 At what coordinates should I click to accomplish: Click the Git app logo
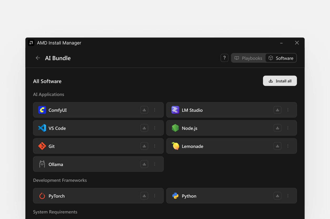(x=42, y=146)
